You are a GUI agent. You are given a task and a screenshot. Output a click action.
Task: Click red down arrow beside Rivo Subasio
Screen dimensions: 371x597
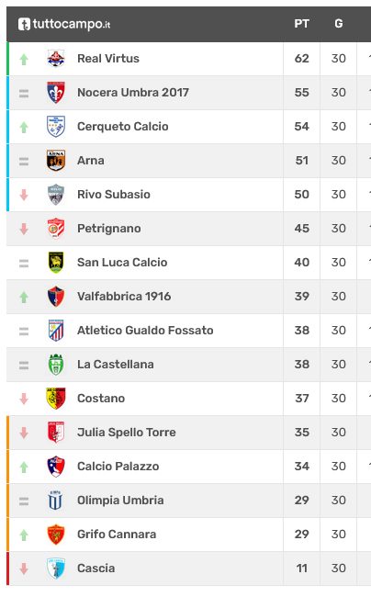coord(24,195)
